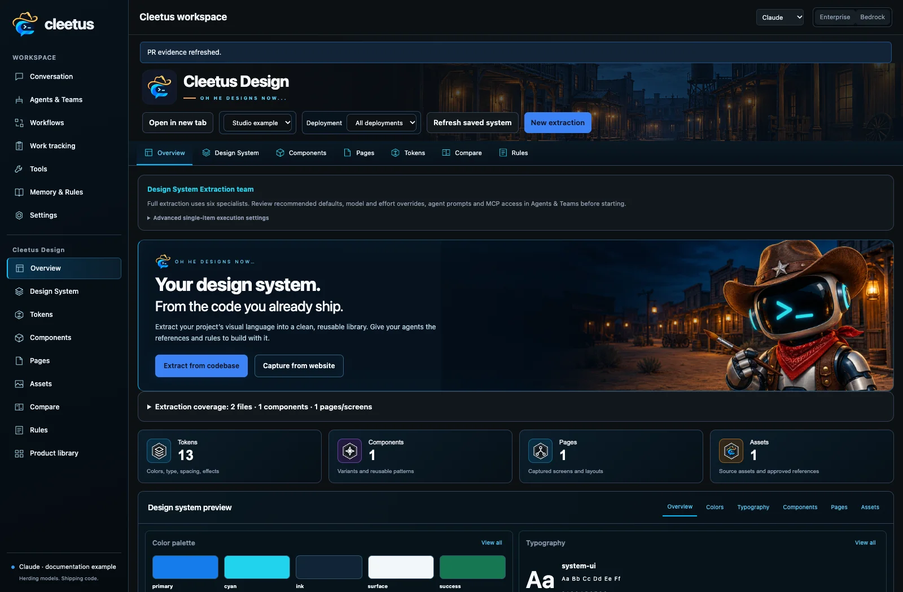
Task: Click the Pages card node icon
Action: (x=541, y=451)
